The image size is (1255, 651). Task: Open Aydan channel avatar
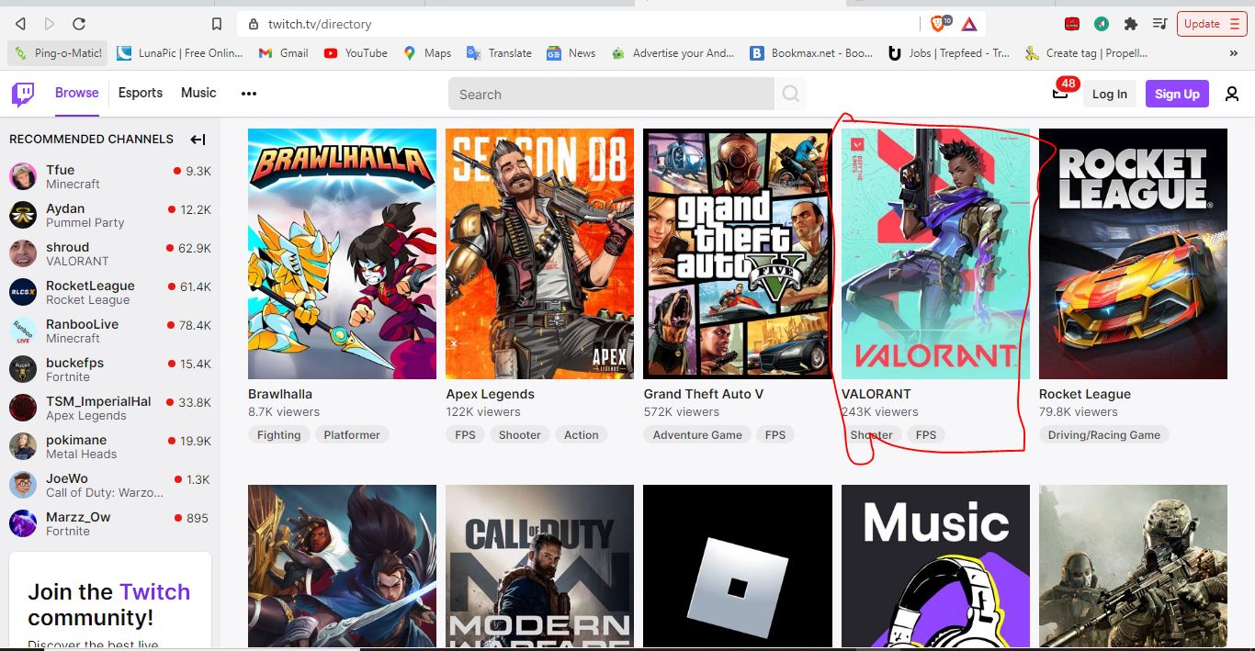coord(23,215)
